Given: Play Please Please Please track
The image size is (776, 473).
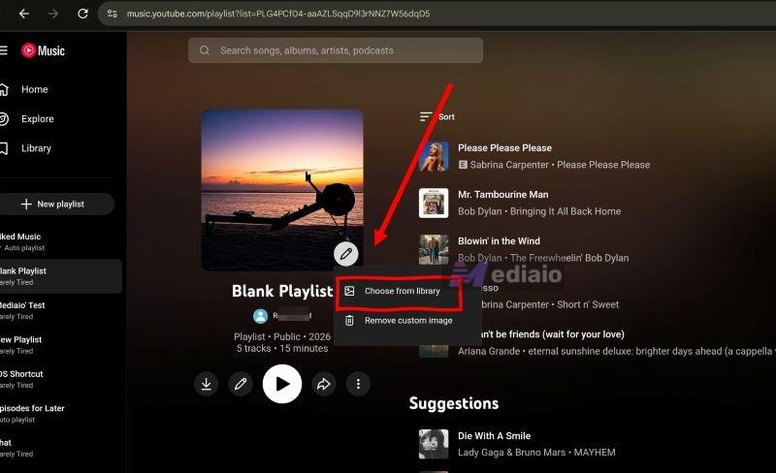Looking at the screenshot, I should [x=504, y=148].
